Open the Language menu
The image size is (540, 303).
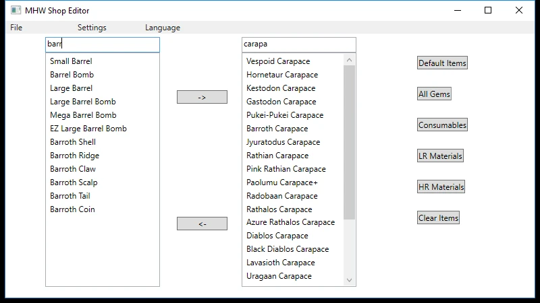(163, 28)
